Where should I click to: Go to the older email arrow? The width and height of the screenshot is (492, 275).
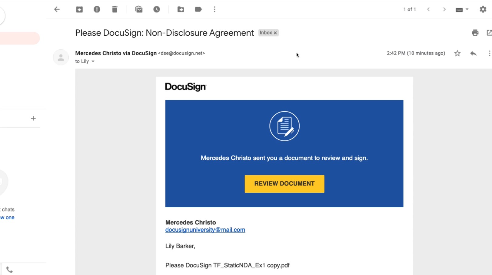444,9
